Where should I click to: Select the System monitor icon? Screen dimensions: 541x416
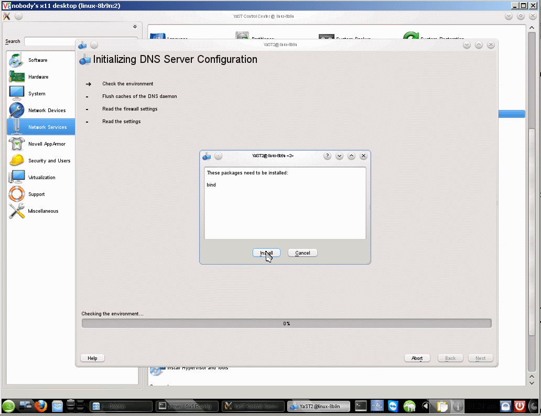point(16,93)
